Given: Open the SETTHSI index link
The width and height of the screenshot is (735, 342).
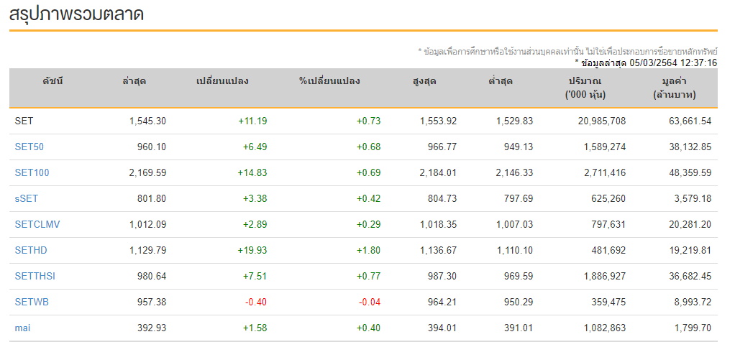Looking at the screenshot, I should point(35,277).
